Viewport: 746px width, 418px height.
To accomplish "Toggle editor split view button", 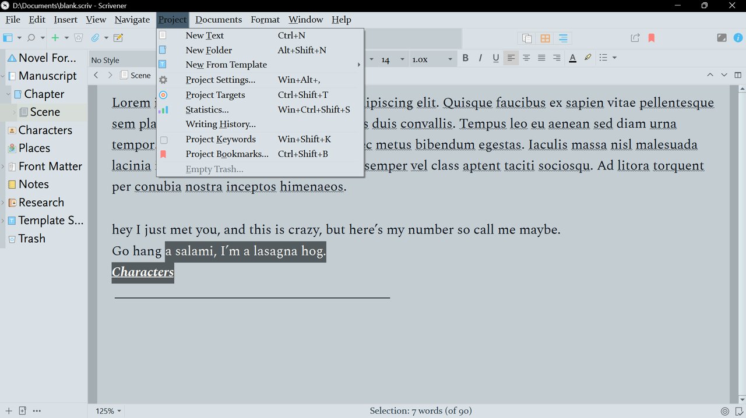I will coord(738,75).
